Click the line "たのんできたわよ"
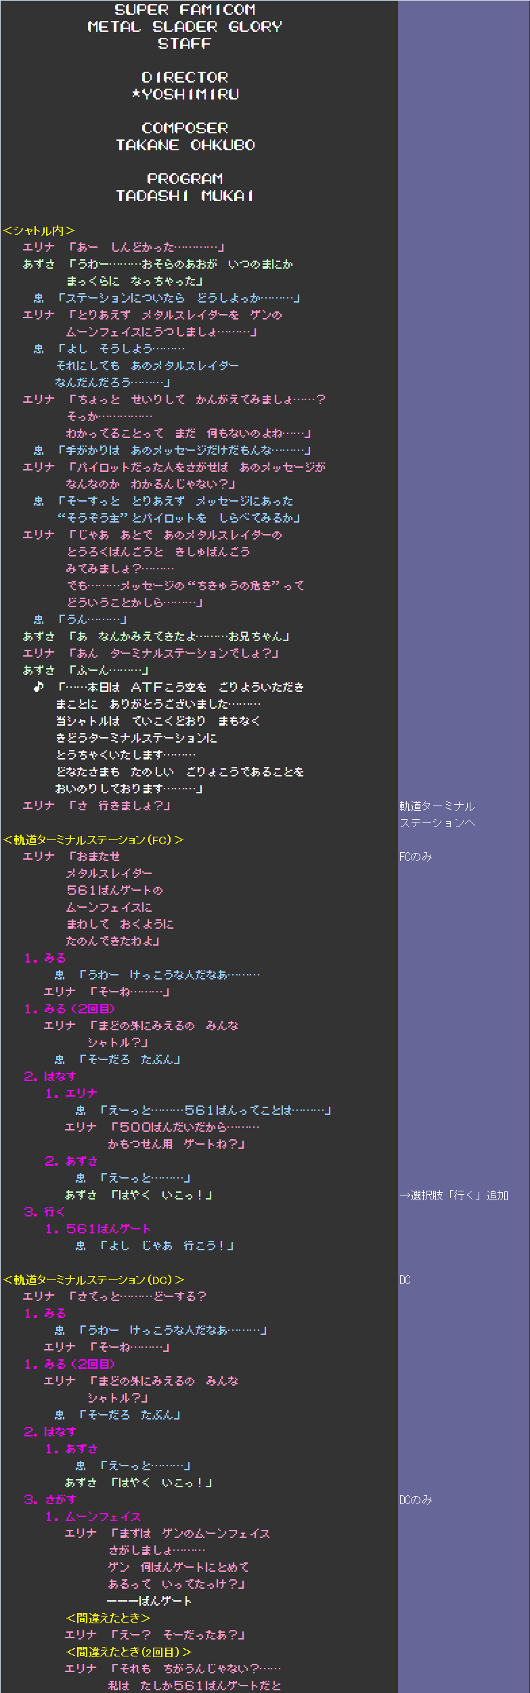Image resolution: width=530 pixels, height=1693 pixels. click(x=113, y=941)
